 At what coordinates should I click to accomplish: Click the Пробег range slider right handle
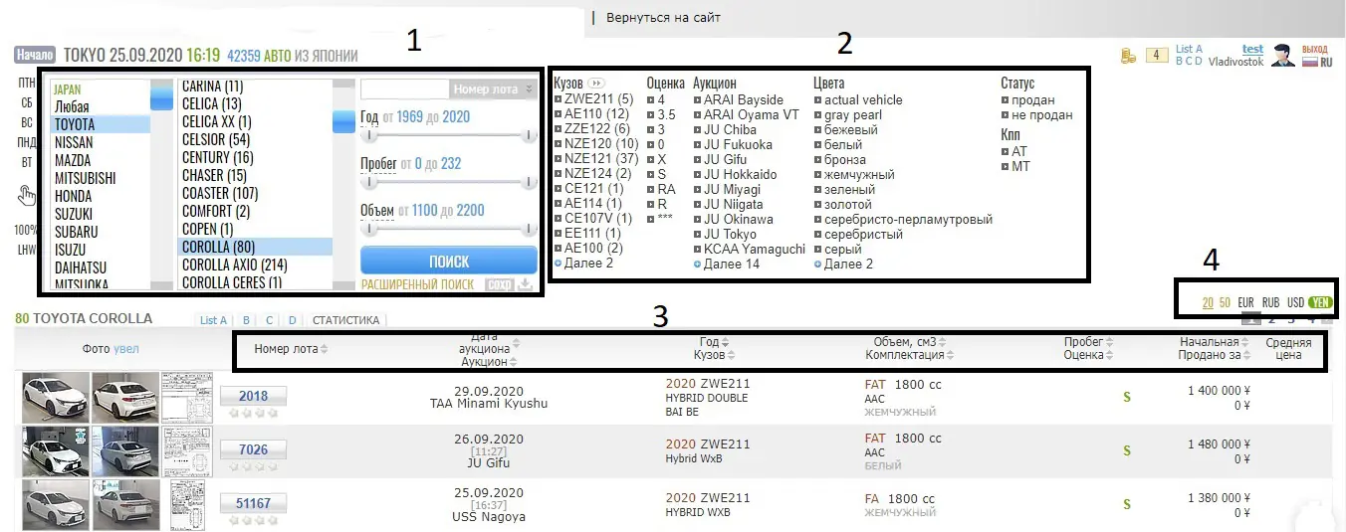pos(530,182)
